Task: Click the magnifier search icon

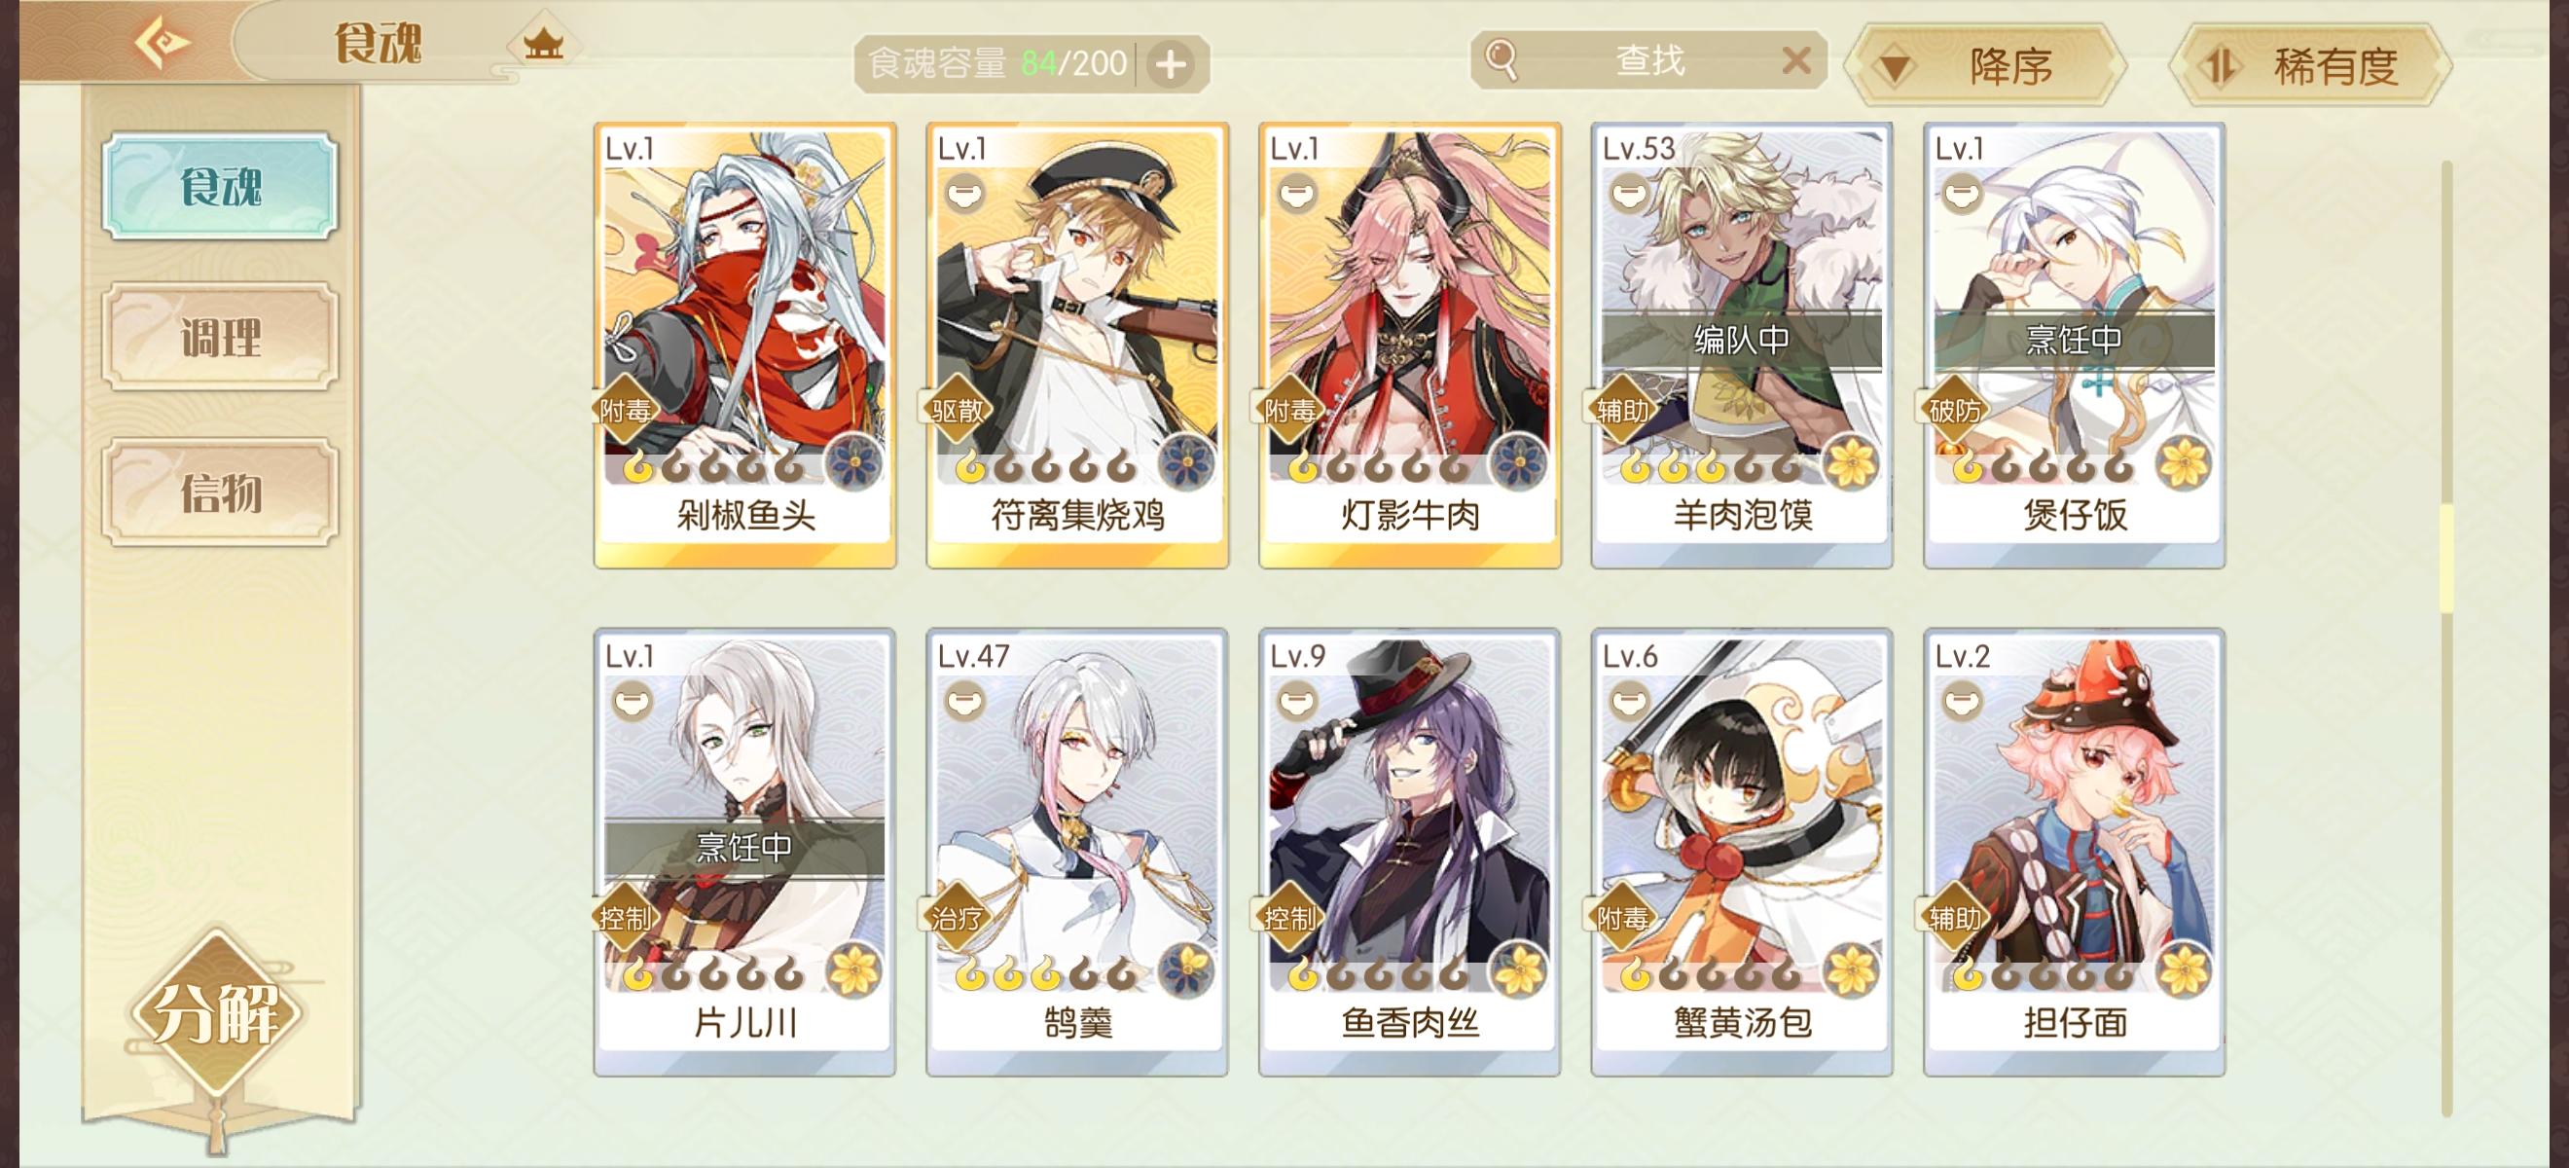Action: pos(1501,59)
